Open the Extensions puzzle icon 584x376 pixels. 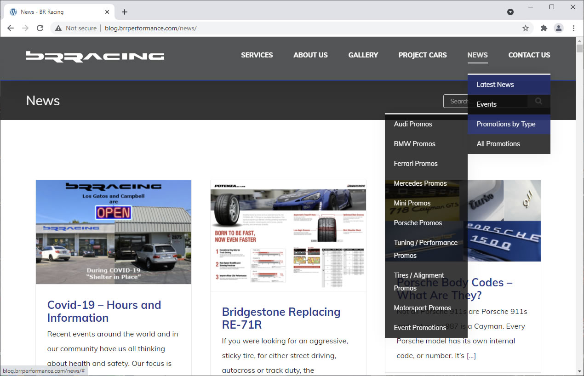[x=544, y=28]
